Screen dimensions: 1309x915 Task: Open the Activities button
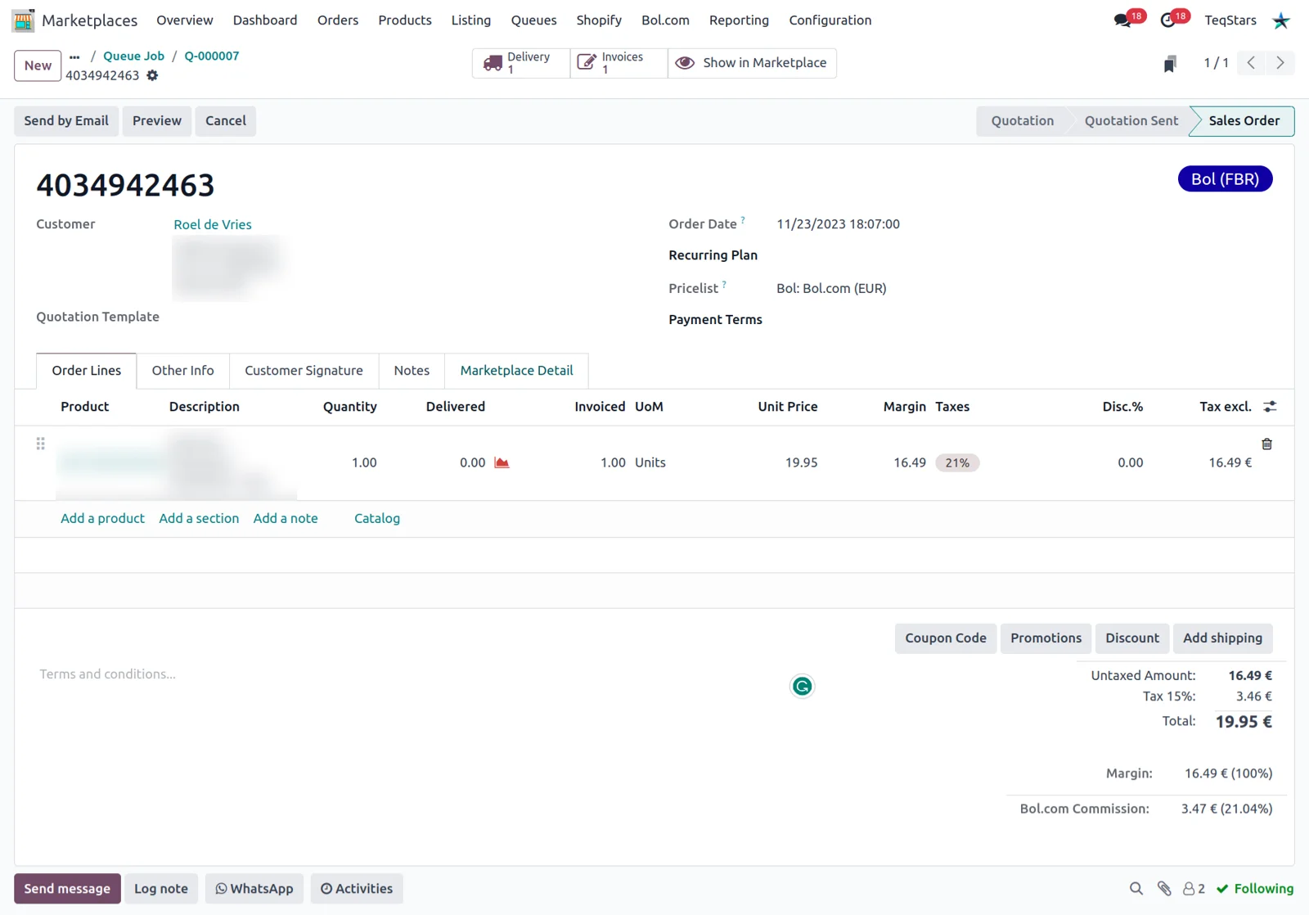(x=357, y=889)
